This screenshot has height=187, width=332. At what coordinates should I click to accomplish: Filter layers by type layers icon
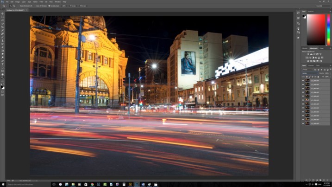[322, 70]
